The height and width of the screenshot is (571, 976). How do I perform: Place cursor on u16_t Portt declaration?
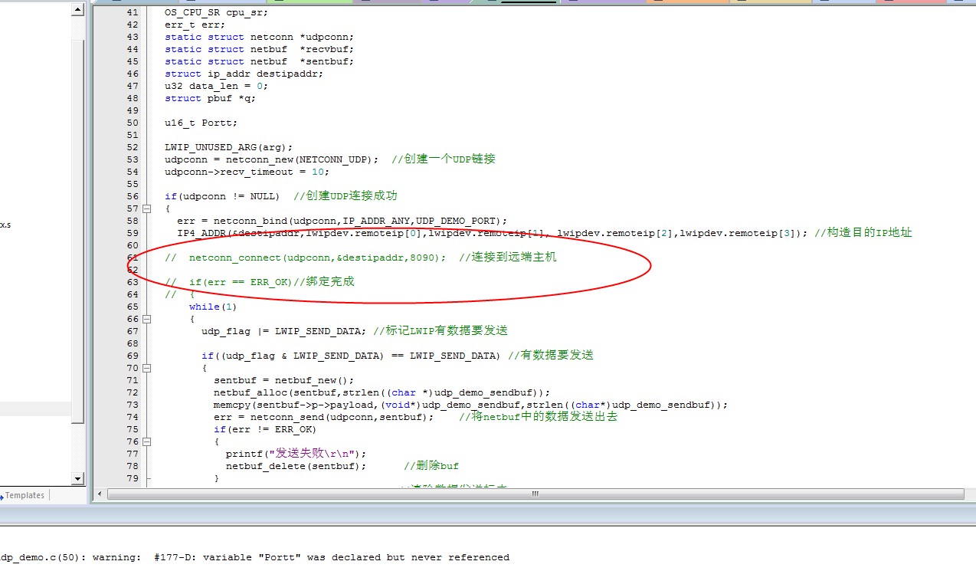(x=201, y=123)
